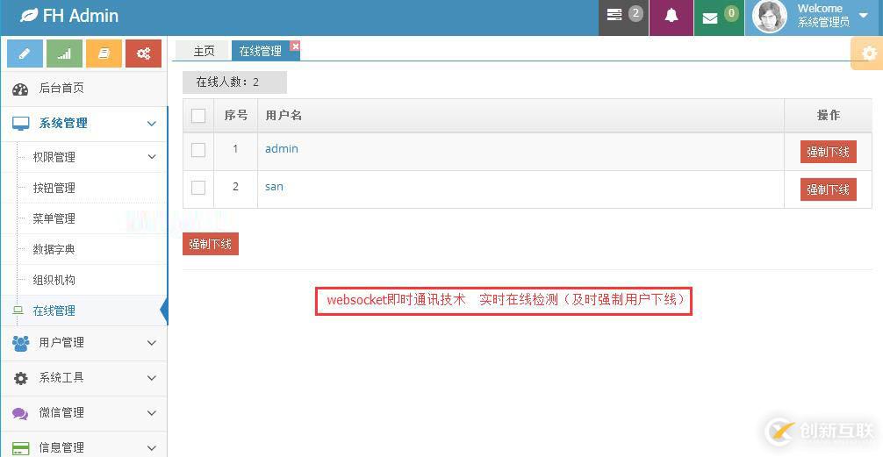Click the chat bubbles icon beside 微信管理
883x457 pixels.
(20, 414)
